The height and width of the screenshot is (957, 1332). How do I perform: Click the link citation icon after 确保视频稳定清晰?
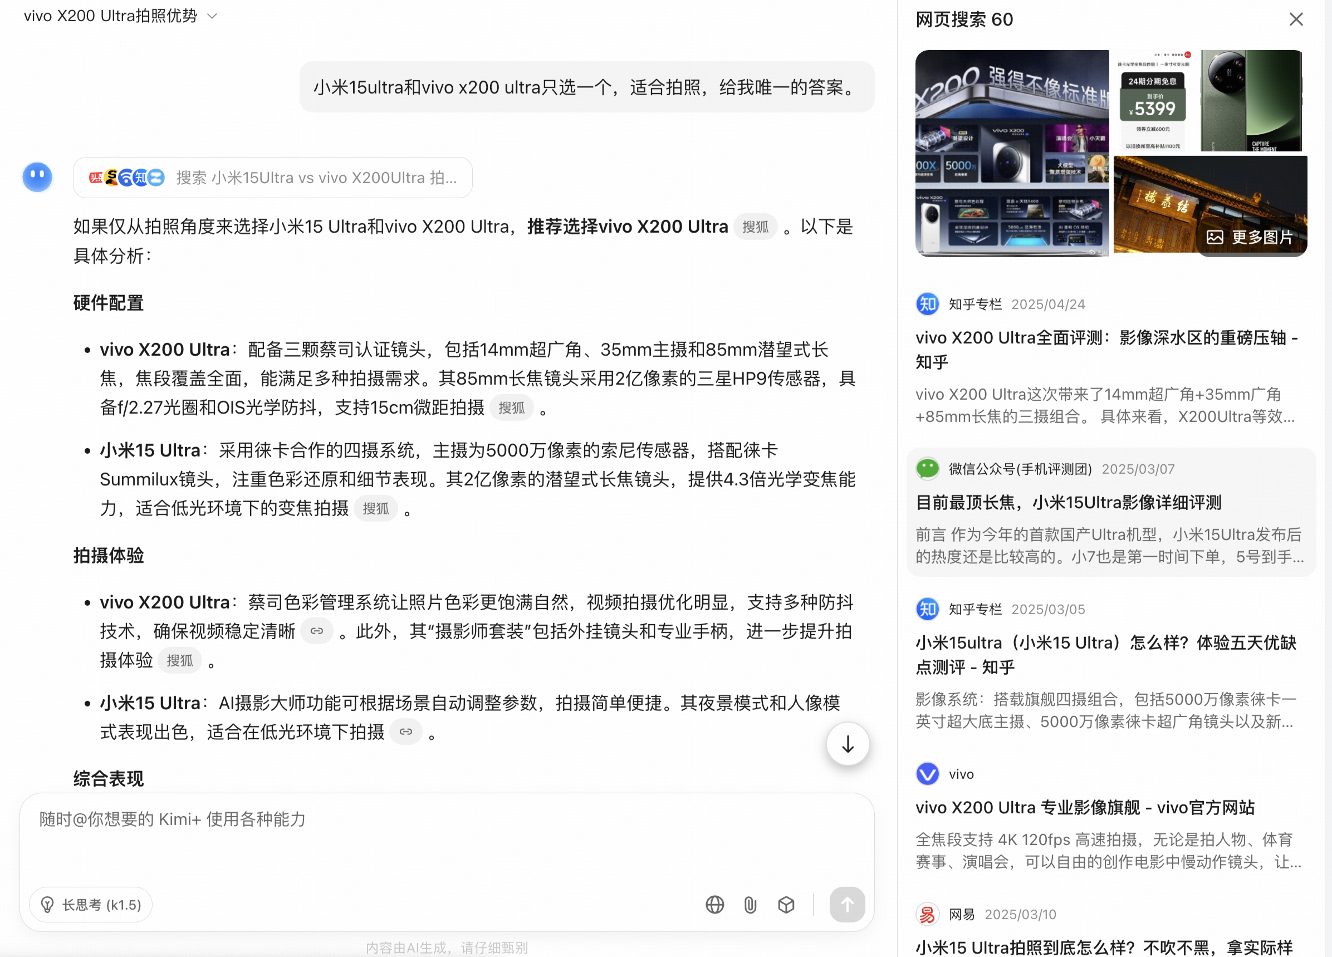point(316,631)
